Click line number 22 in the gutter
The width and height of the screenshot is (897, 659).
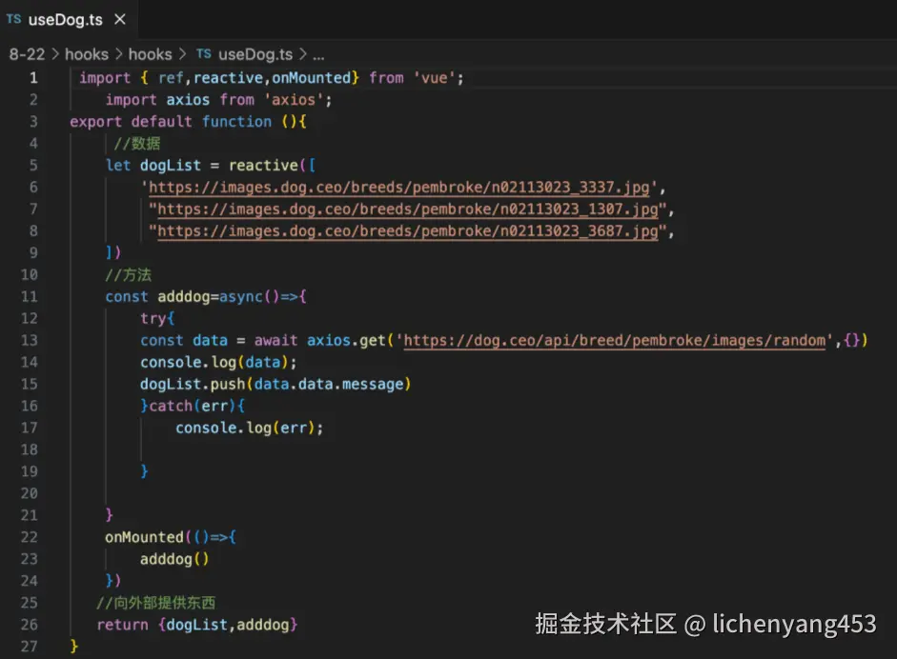coord(30,537)
